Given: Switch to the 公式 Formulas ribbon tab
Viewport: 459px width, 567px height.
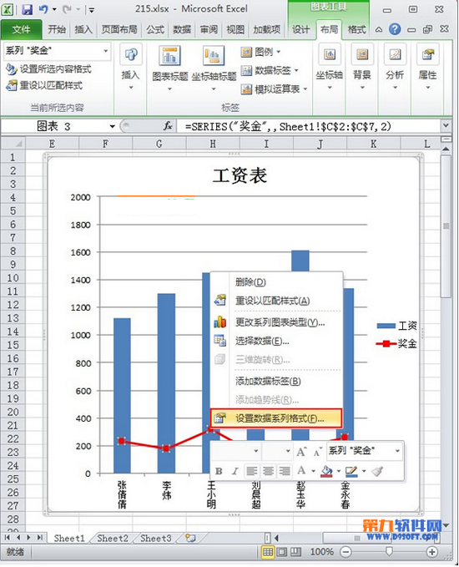Looking at the screenshot, I should click(155, 29).
